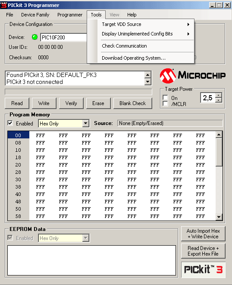Click program memory scrollbar up arrow
The width and height of the screenshot is (232, 285).
coord(219,134)
